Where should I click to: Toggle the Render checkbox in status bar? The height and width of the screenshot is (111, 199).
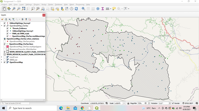173,103
